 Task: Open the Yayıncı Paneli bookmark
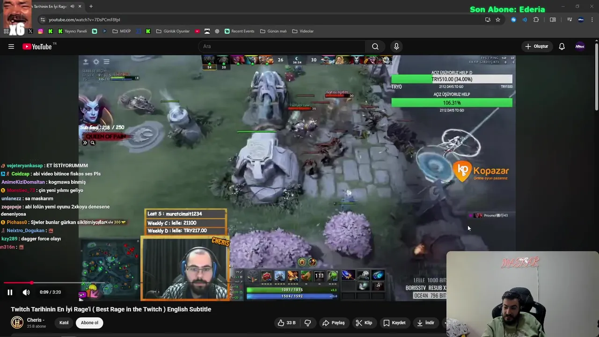(73, 31)
